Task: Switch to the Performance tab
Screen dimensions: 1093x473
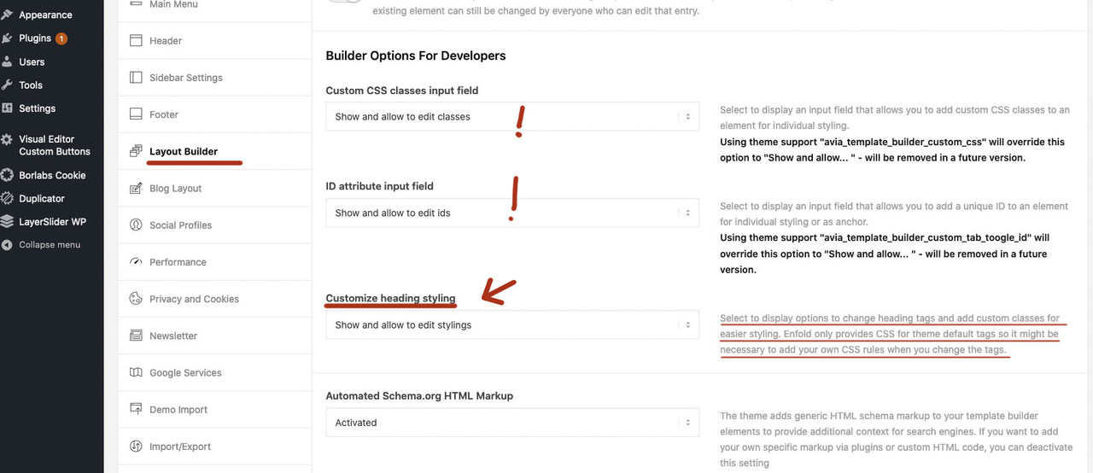Action: coord(214,261)
